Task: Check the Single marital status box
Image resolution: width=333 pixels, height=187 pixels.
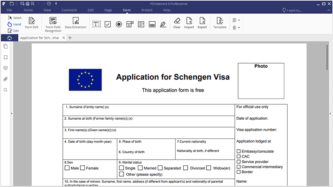Action: tap(122, 168)
